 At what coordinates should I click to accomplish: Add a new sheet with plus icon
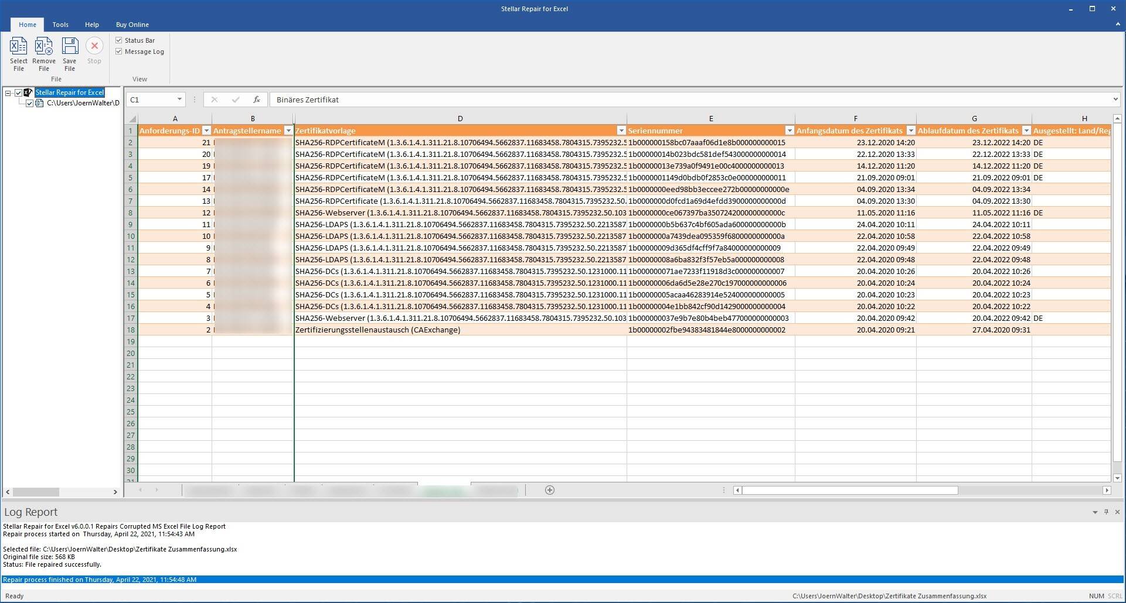[x=549, y=490]
